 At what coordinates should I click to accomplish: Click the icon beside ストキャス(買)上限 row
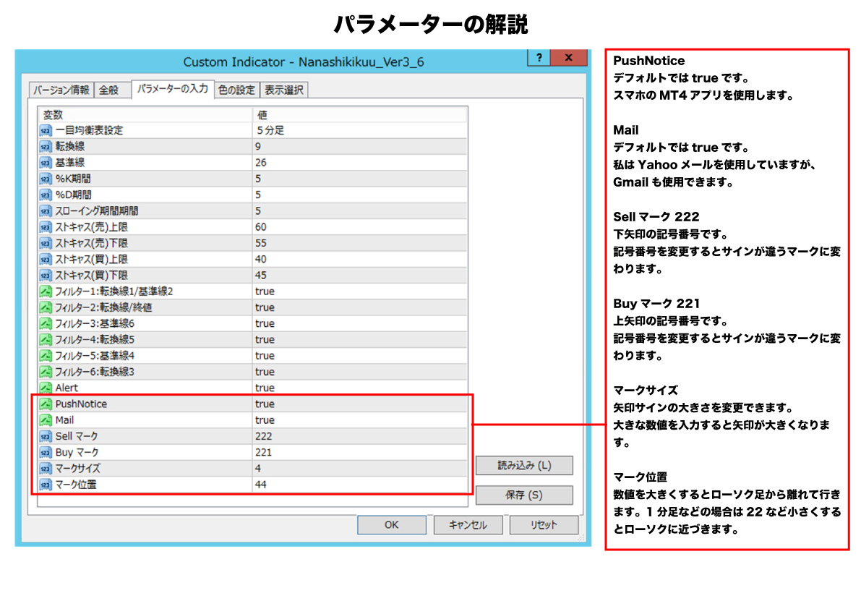(46, 259)
